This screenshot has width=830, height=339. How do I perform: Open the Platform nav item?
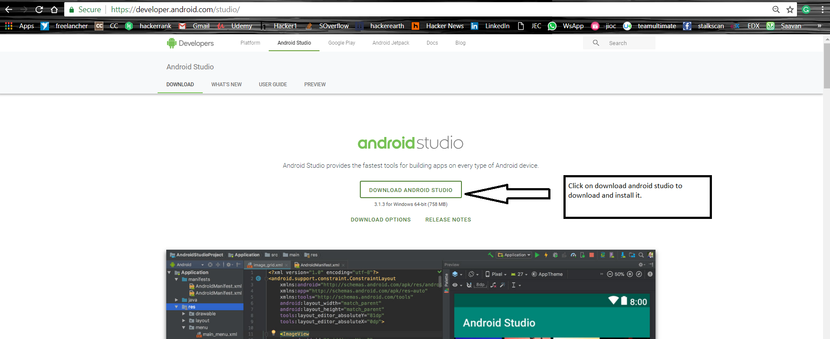[250, 43]
